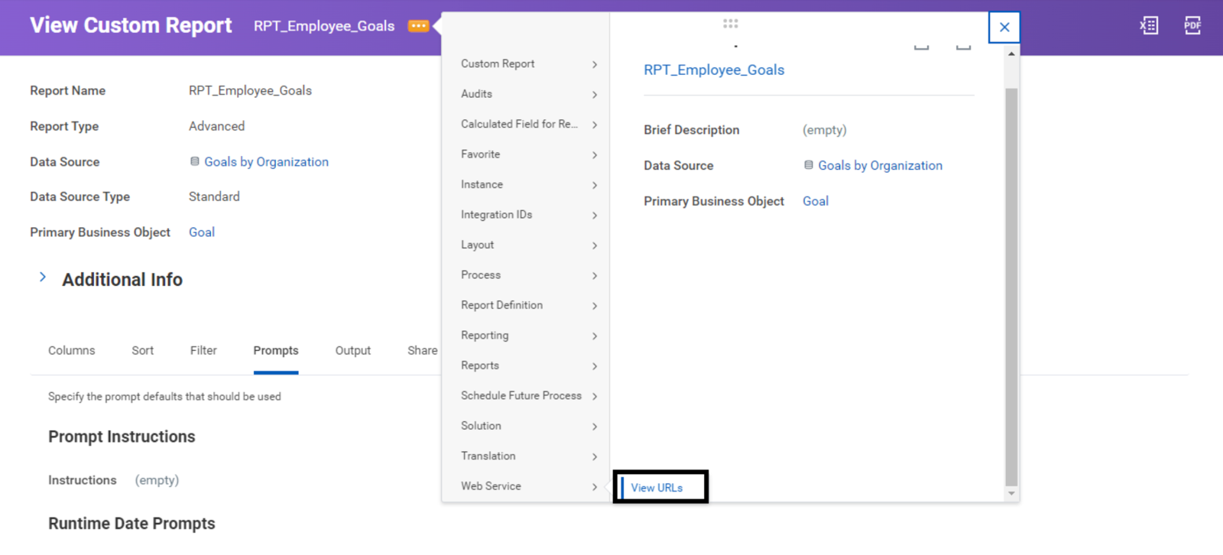This screenshot has width=1223, height=555.
Task: Open Goal primary business object link
Action: 202,232
